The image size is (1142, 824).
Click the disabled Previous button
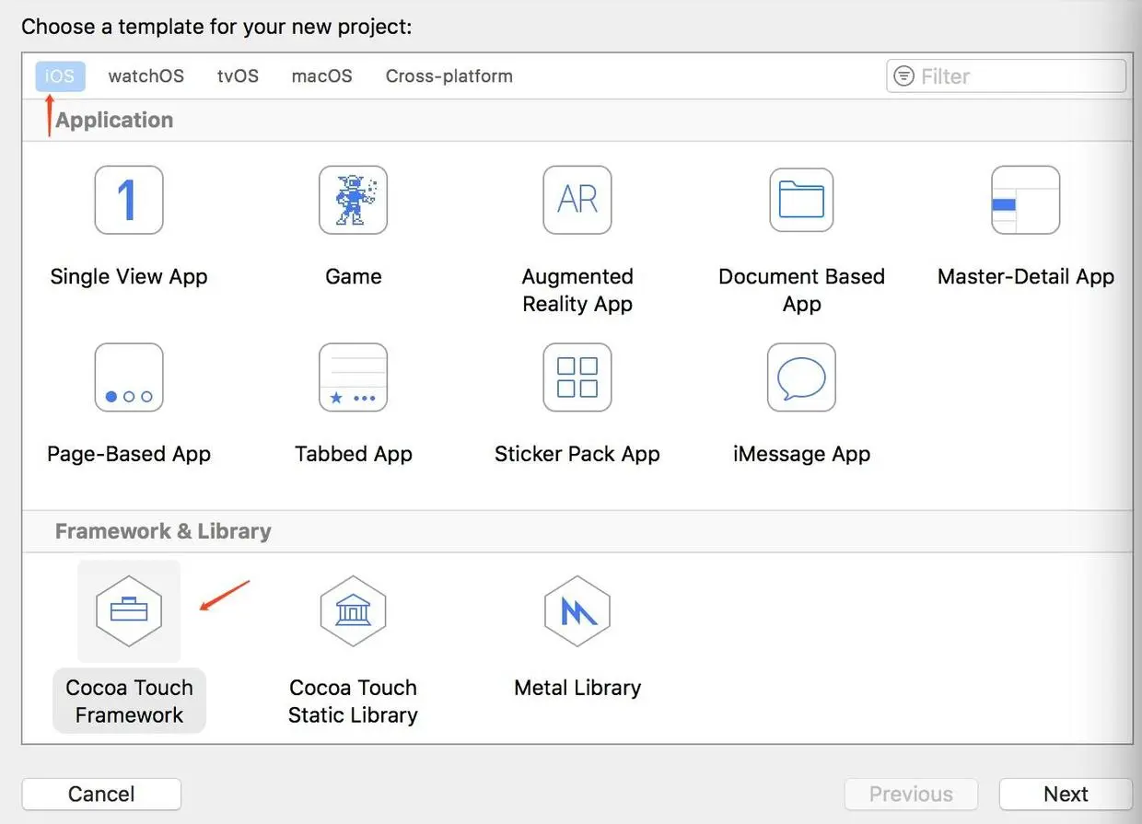point(912,794)
